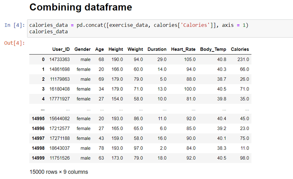Click the 'Calories' string in the code

(195, 25)
